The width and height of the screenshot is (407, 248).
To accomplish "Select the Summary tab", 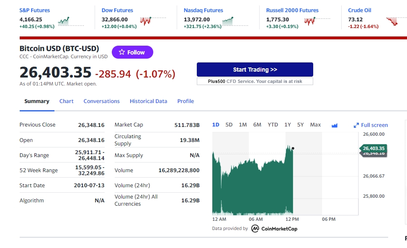I will [x=37, y=101].
